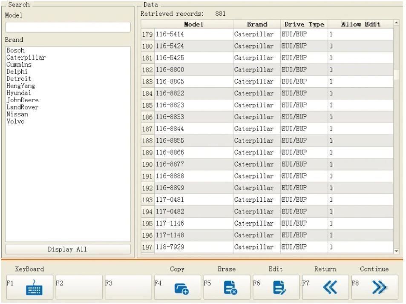
Task: Select model 116-8855 in the table
Action: pos(194,141)
